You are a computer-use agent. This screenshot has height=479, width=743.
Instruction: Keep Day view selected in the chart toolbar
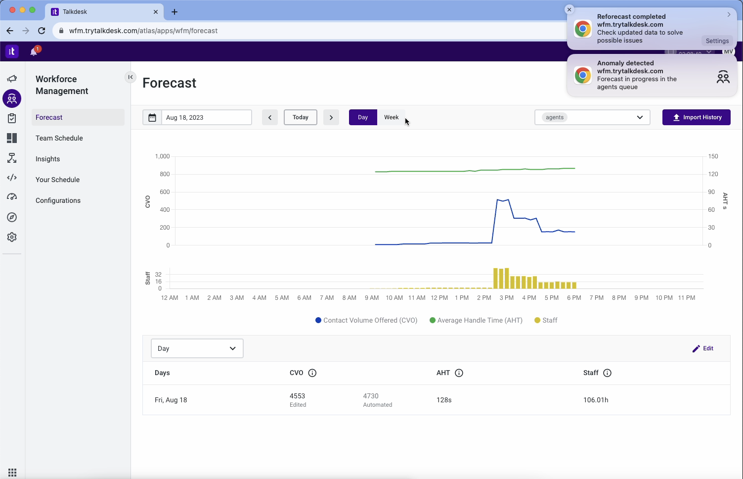coord(363,117)
